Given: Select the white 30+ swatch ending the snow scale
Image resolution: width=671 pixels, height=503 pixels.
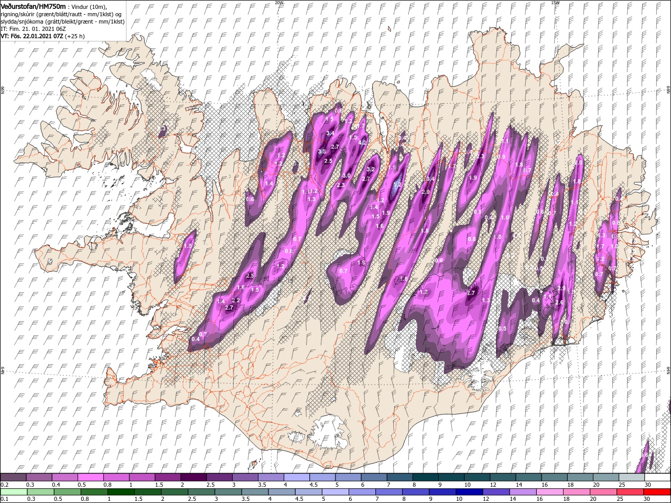Looking at the screenshot, I should (x=657, y=477).
